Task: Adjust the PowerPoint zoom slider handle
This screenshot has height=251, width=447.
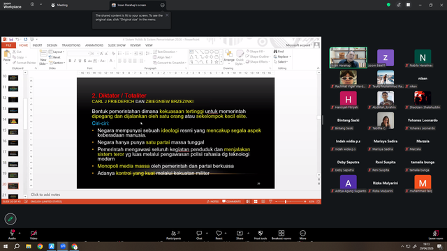Action: [x=286, y=201]
